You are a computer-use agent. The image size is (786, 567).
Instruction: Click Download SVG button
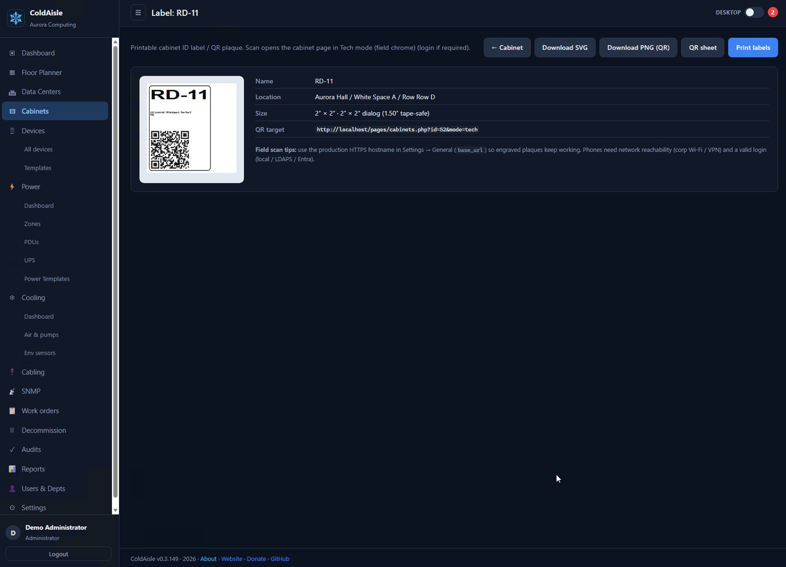565,48
